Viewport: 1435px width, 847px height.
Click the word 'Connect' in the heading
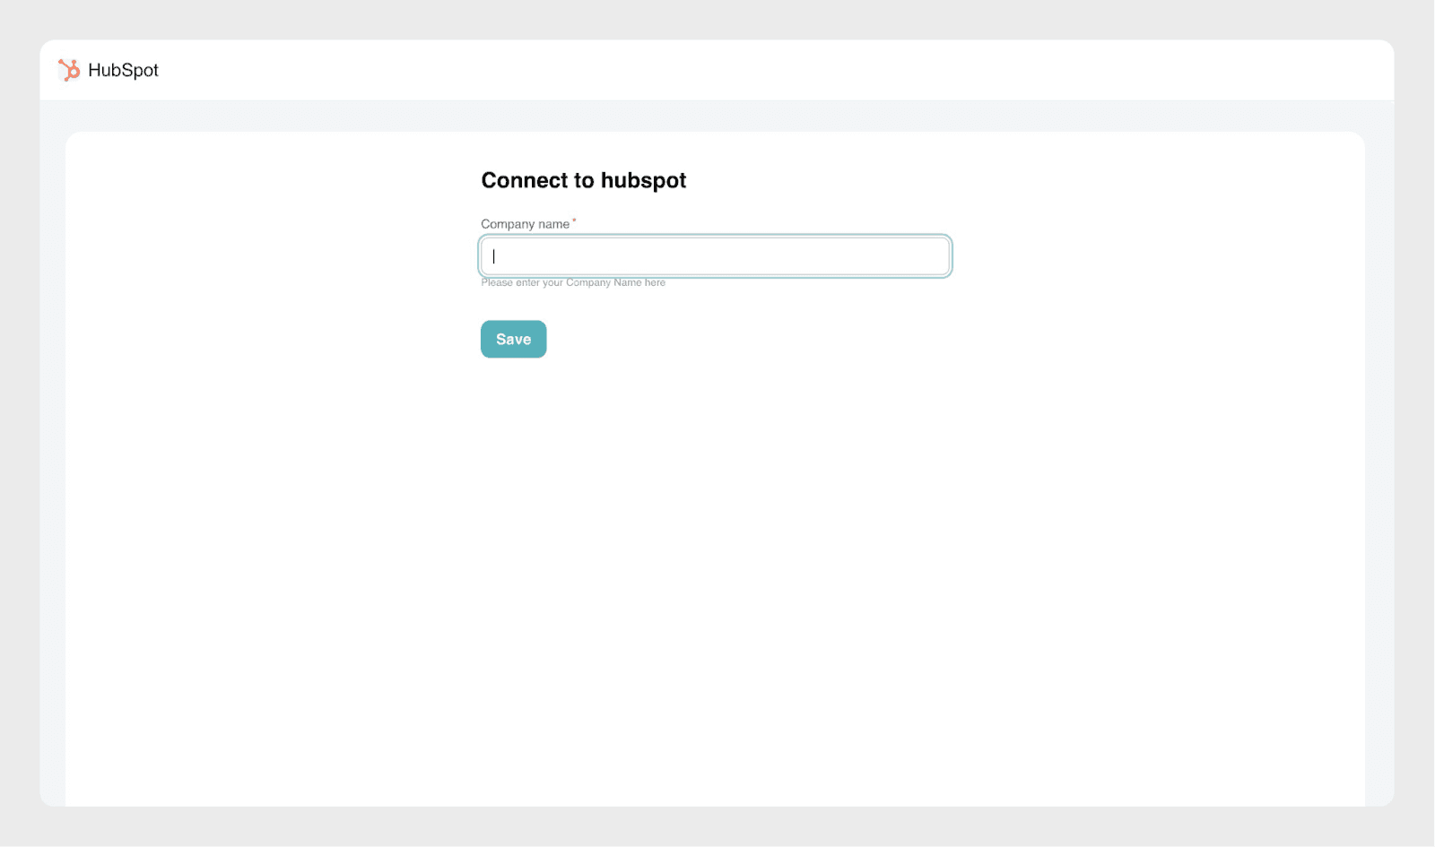click(525, 180)
